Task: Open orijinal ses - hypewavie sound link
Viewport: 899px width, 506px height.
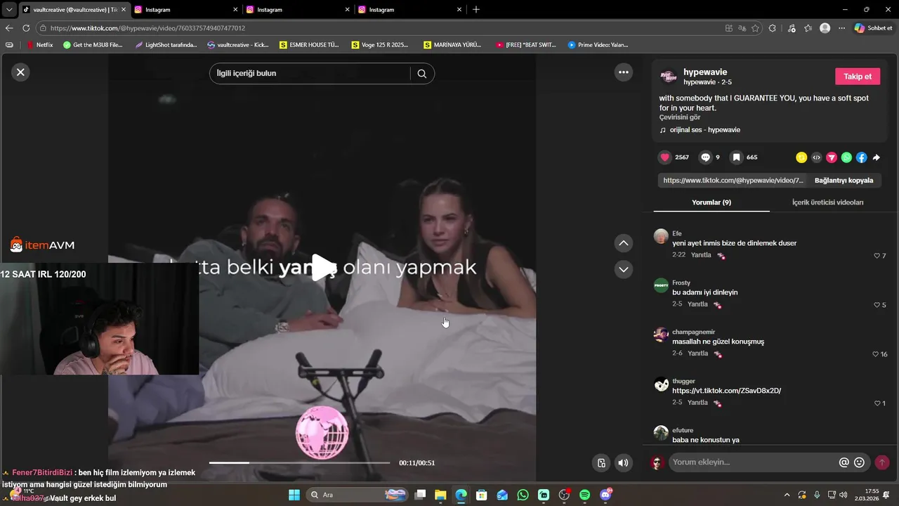Action: pos(704,130)
